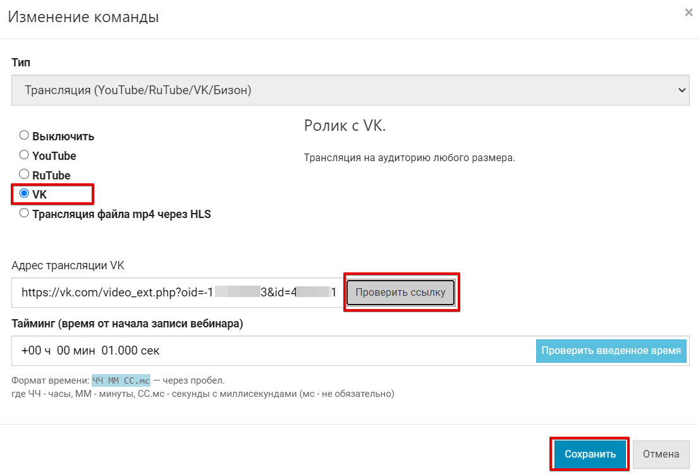Close the Изменение команды dialog with X

click(x=689, y=12)
